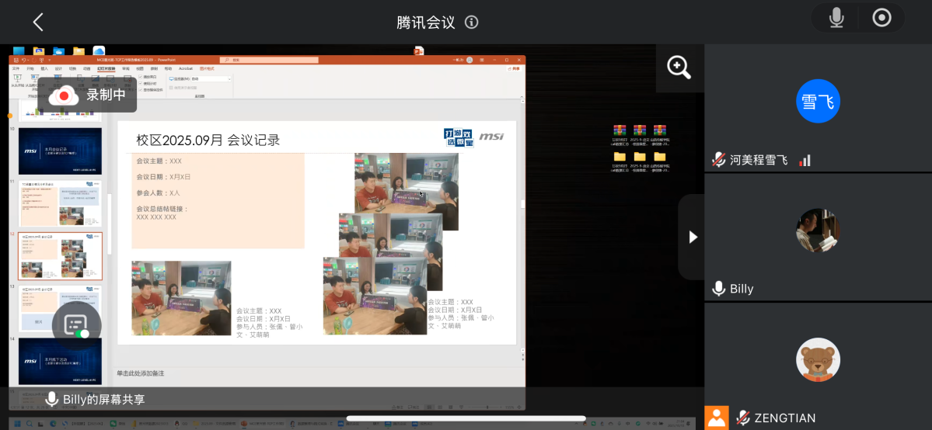
Task: Select slide 12 thumbnail in slide panel
Action: [60, 256]
